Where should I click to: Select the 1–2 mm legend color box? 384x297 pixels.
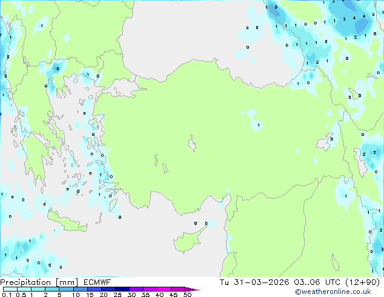(38, 289)
